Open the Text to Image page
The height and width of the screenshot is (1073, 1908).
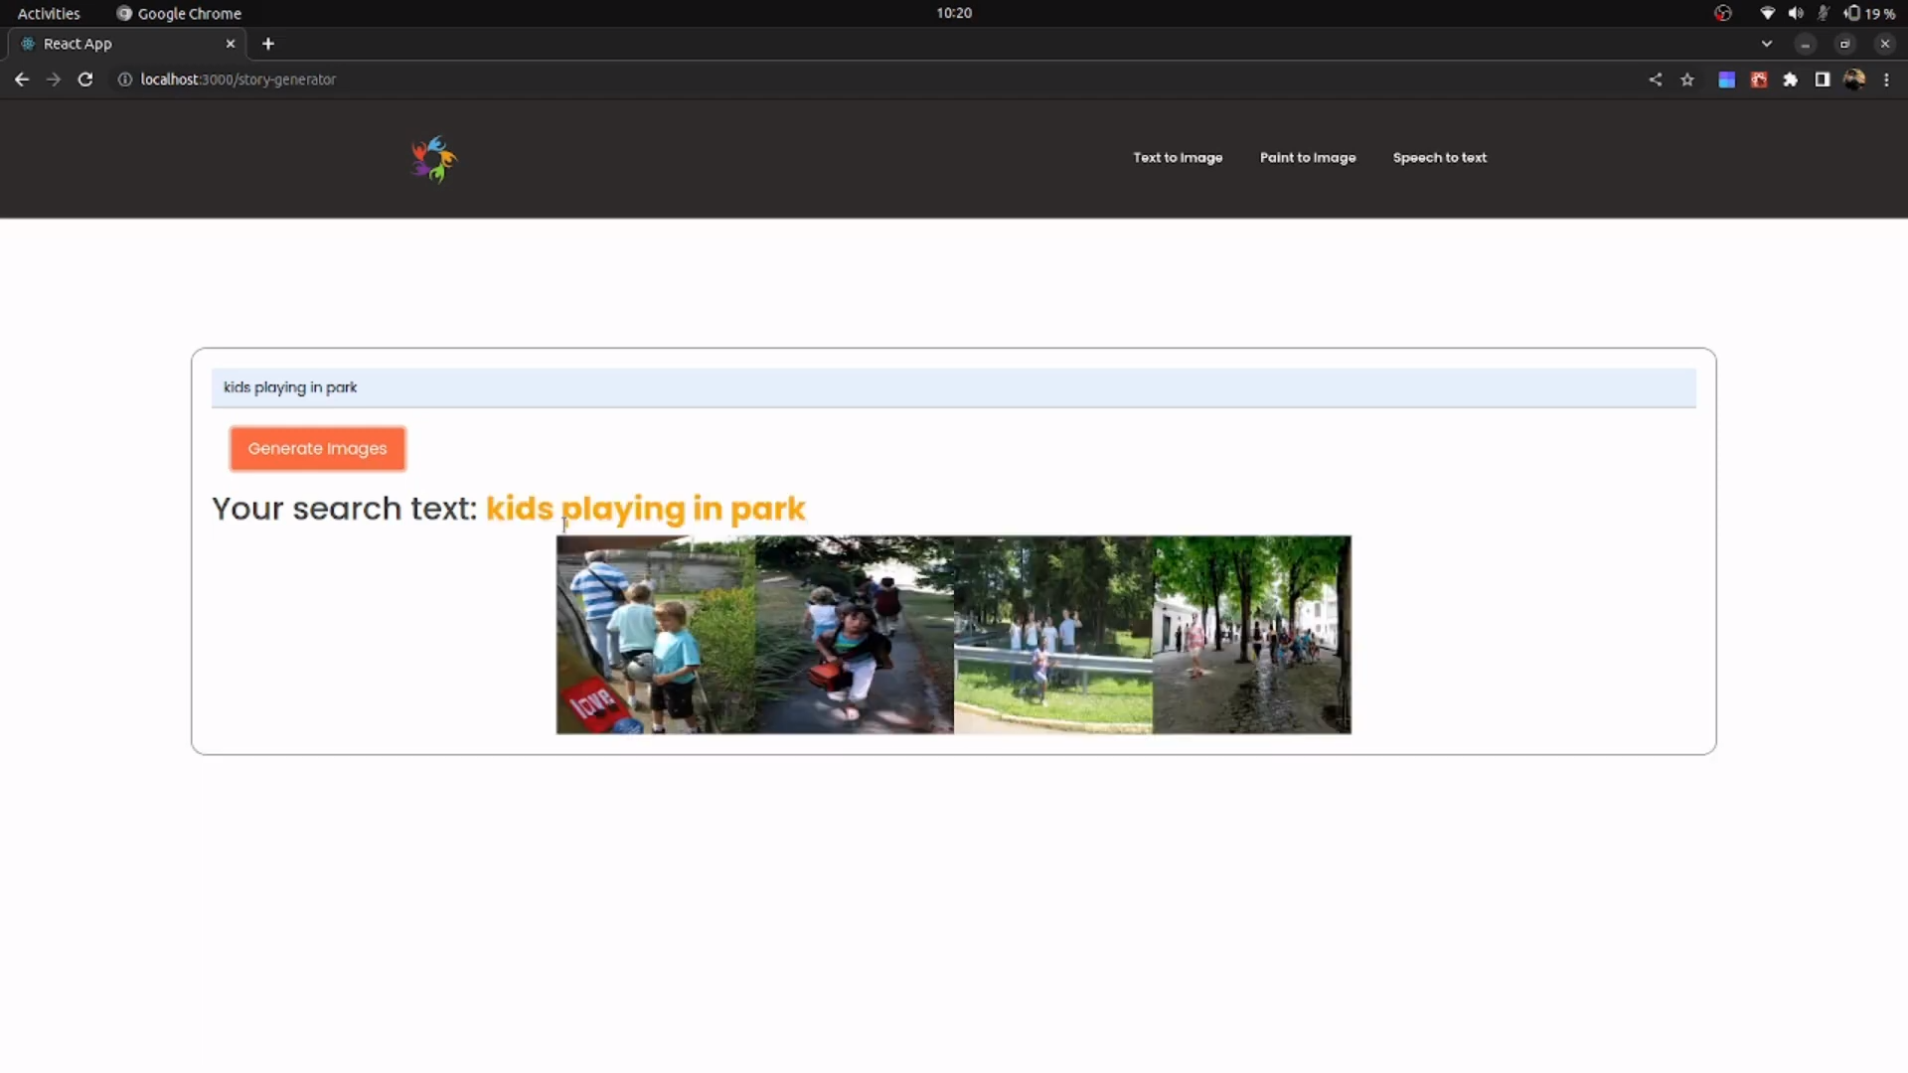[x=1178, y=158]
